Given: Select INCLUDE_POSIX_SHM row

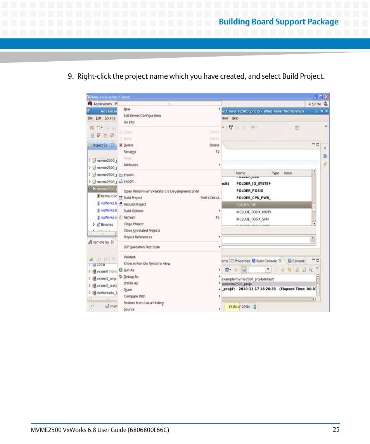Looking at the screenshot, I should tap(266, 219).
